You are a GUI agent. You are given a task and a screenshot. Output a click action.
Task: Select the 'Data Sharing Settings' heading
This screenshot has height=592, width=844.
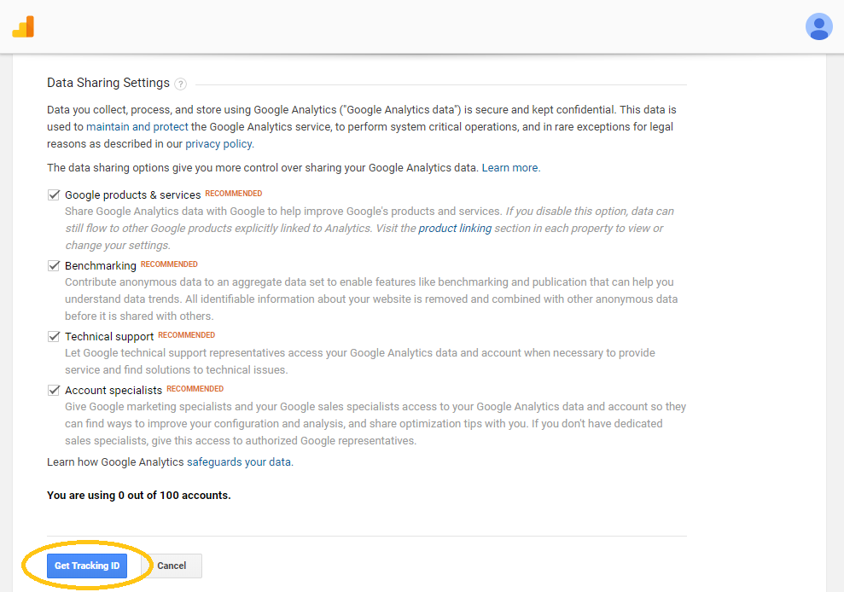pos(108,83)
